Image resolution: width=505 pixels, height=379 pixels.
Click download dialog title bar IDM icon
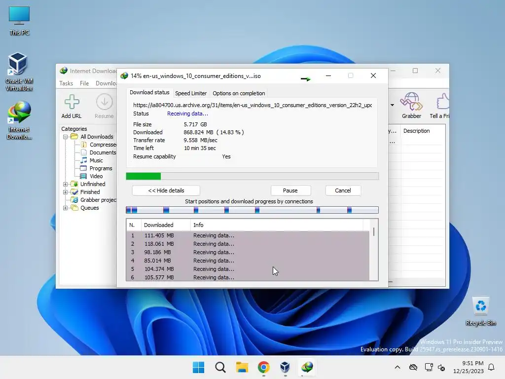[x=124, y=76]
